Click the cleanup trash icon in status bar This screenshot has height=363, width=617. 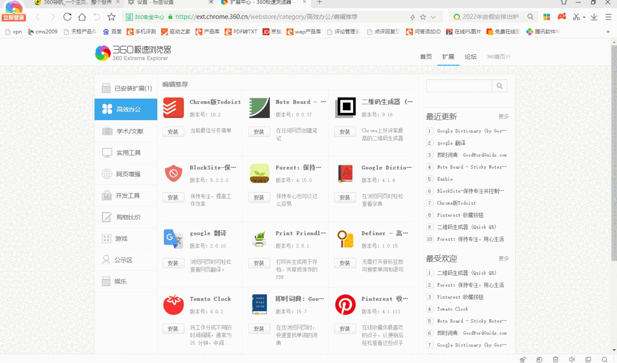pyautogui.click(x=556, y=359)
